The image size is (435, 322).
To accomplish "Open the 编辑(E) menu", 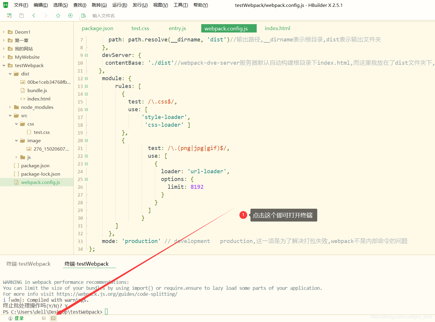I will click(x=41, y=5).
